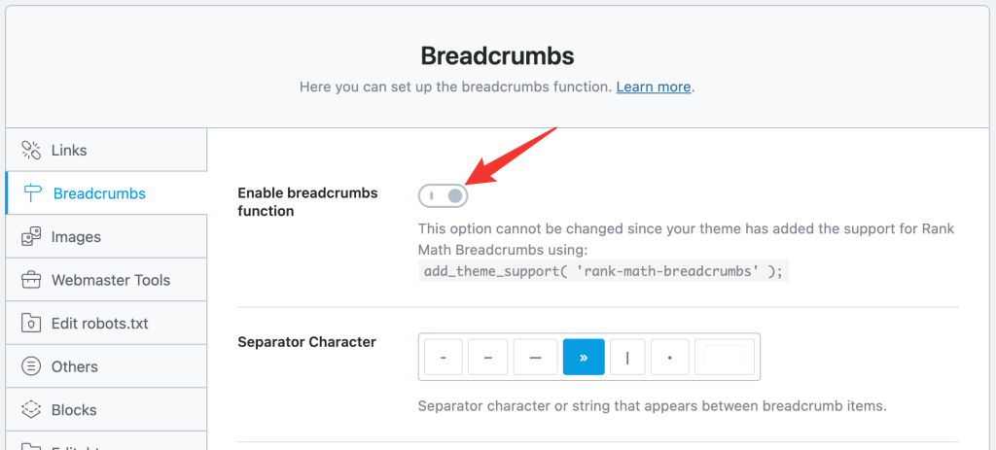Screen dimensions: 996x450
Task: Open the Links settings tab
Action: pyautogui.click(x=69, y=150)
